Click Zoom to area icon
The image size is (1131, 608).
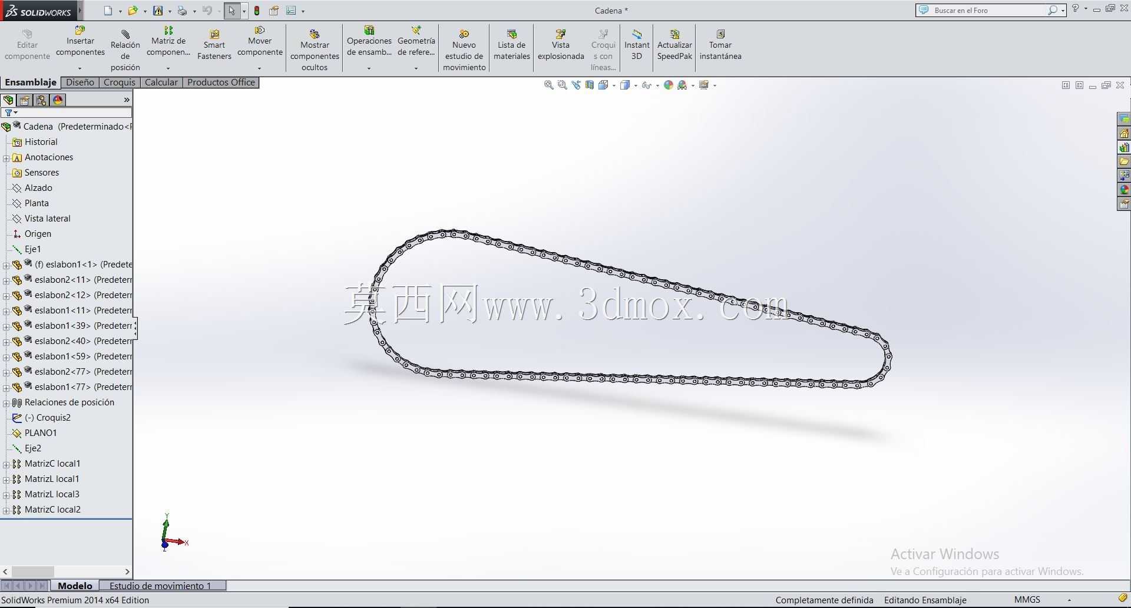pyautogui.click(x=562, y=85)
